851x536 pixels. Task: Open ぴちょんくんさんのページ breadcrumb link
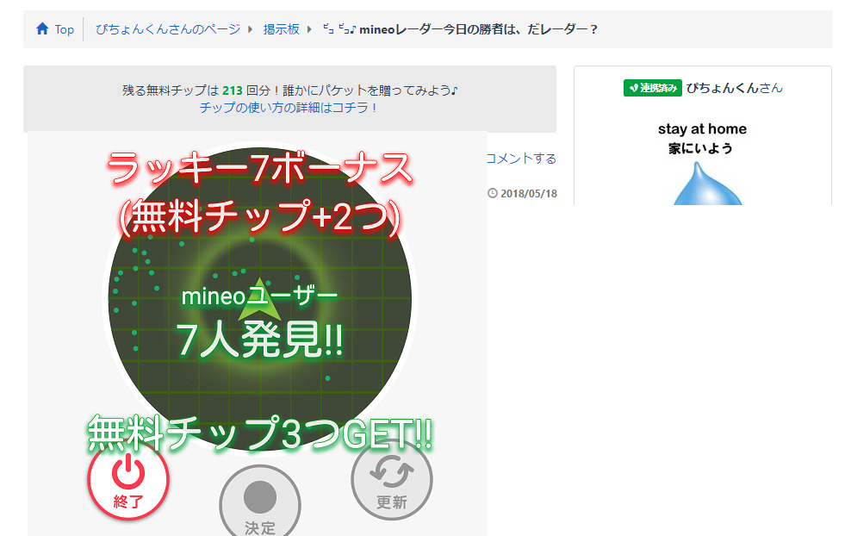tap(168, 29)
